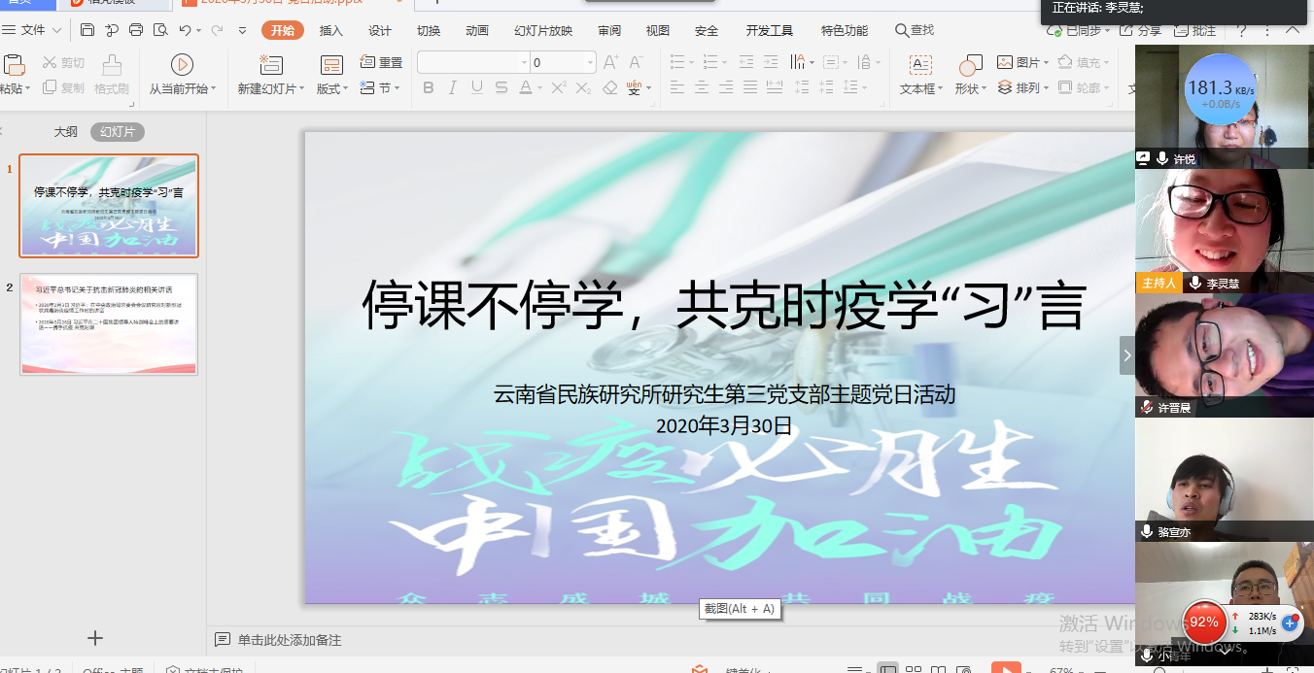Image resolution: width=1314 pixels, height=673 pixels.
Task: Click the 批注 comment button
Action: coord(1196,30)
